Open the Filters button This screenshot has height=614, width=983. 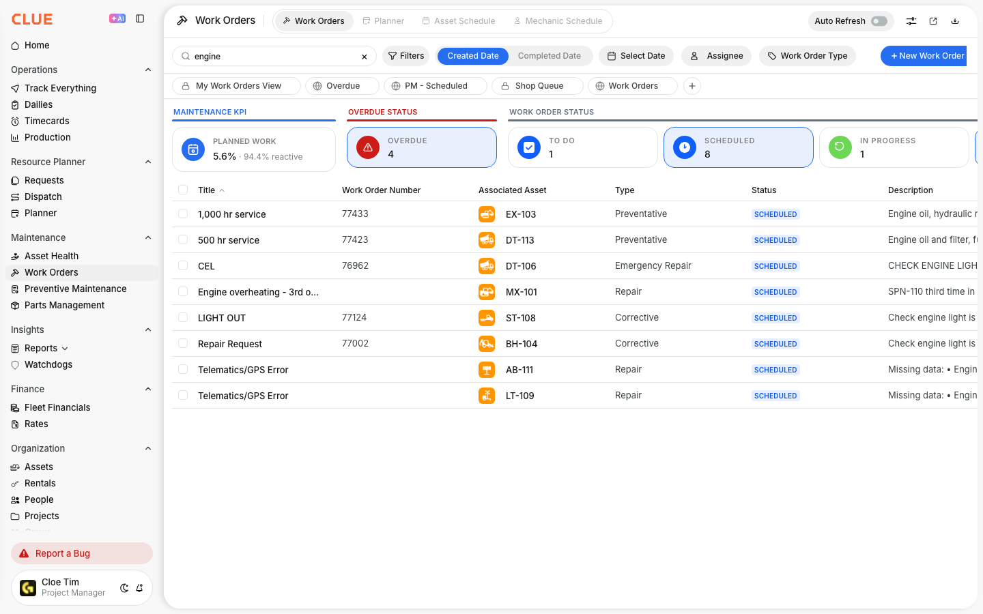pyautogui.click(x=406, y=56)
